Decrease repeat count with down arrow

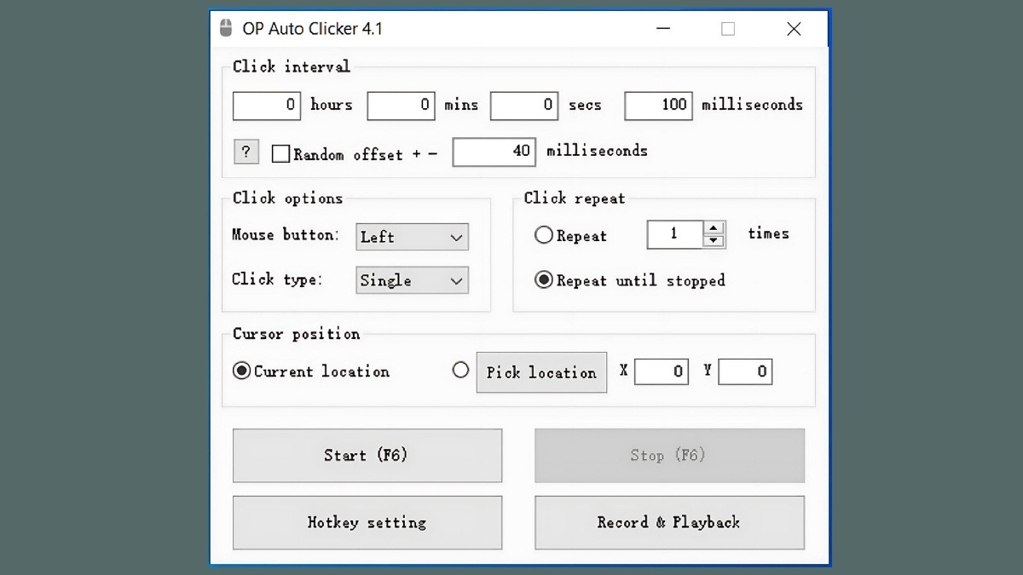coord(714,241)
